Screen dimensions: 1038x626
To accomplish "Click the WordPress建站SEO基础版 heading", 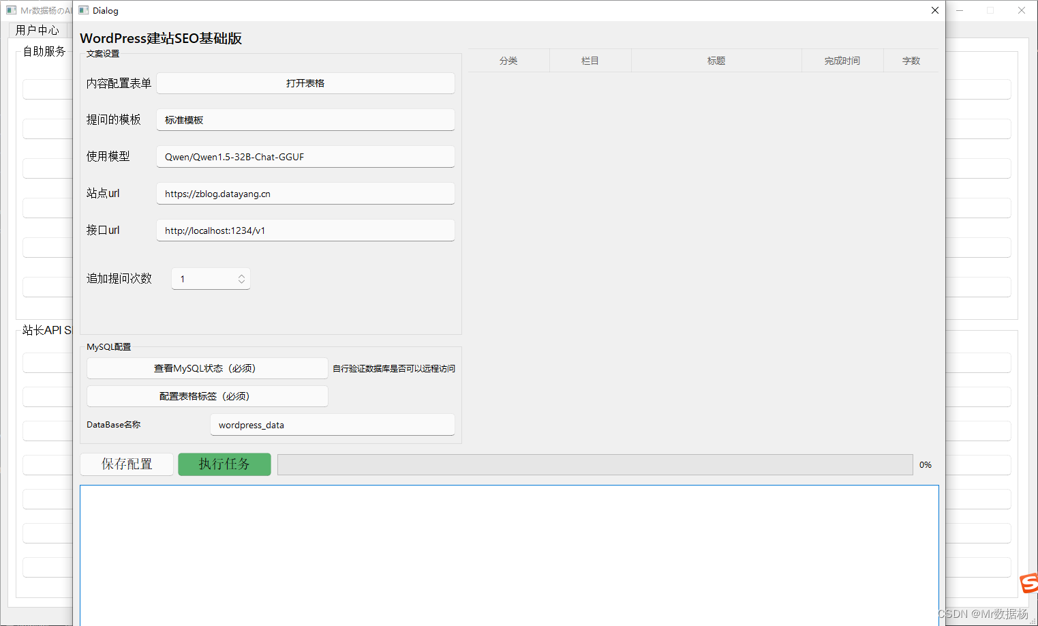I will [161, 38].
